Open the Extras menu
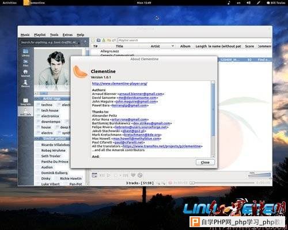 tap(67, 34)
